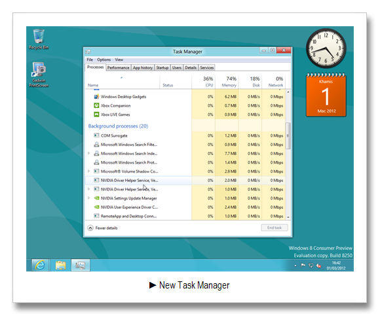Open Gadwin PrintScreen desktop icon

click(x=39, y=75)
